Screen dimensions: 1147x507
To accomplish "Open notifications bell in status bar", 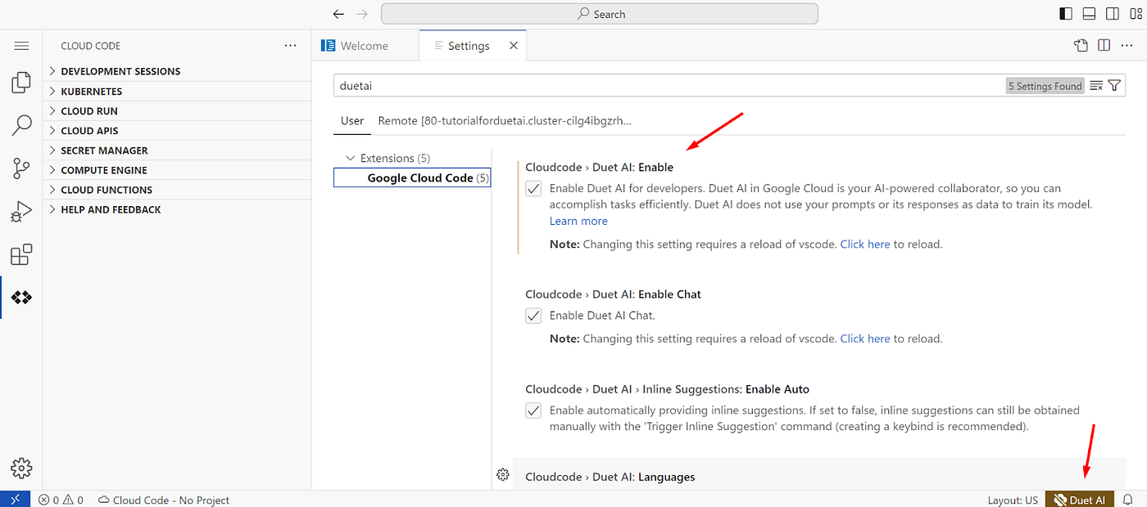I will pos(1127,500).
